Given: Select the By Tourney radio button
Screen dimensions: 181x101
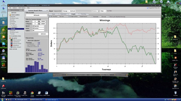Looking at the screenshot, I should [x=50, y=17].
